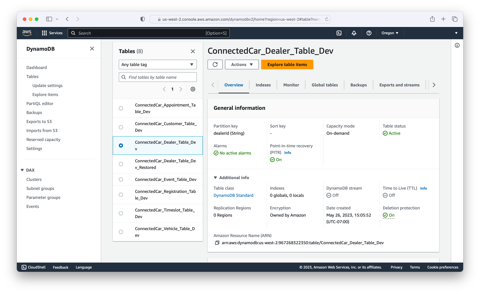Refresh the table details
Viewport: 480px width, 294px height.
tap(215, 64)
